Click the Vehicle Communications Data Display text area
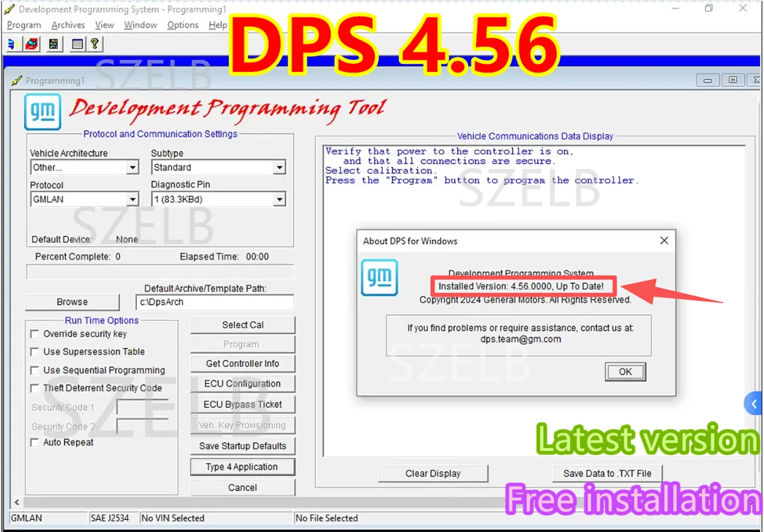This screenshot has height=532, width=764. (x=533, y=301)
